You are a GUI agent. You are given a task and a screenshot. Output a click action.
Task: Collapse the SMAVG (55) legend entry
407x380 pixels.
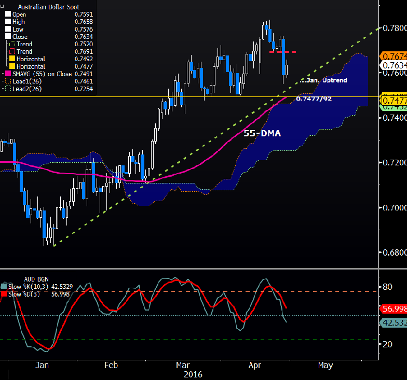[3, 74]
